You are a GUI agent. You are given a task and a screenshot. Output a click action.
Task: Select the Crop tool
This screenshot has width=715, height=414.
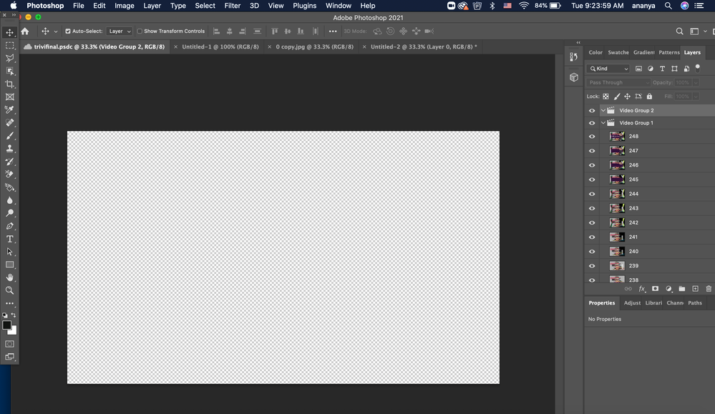tap(10, 84)
